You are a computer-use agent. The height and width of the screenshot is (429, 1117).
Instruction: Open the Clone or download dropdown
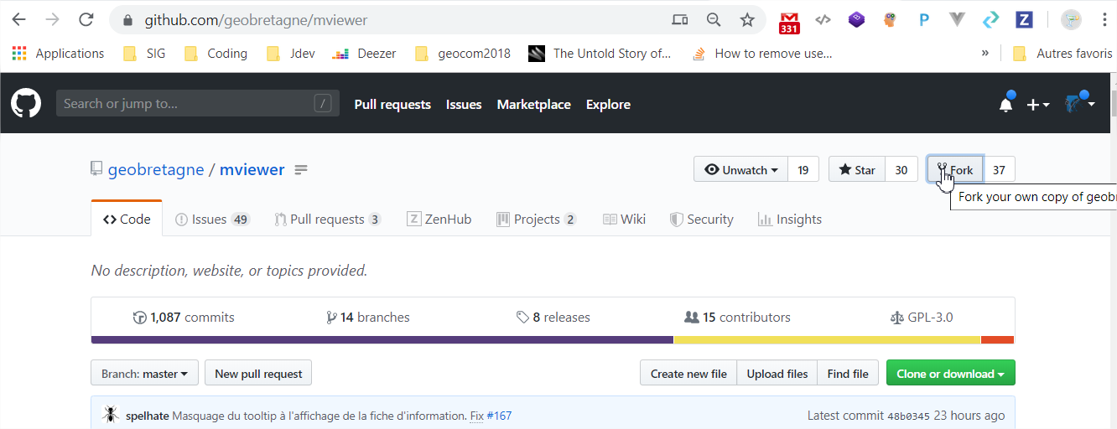click(x=950, y=374)
